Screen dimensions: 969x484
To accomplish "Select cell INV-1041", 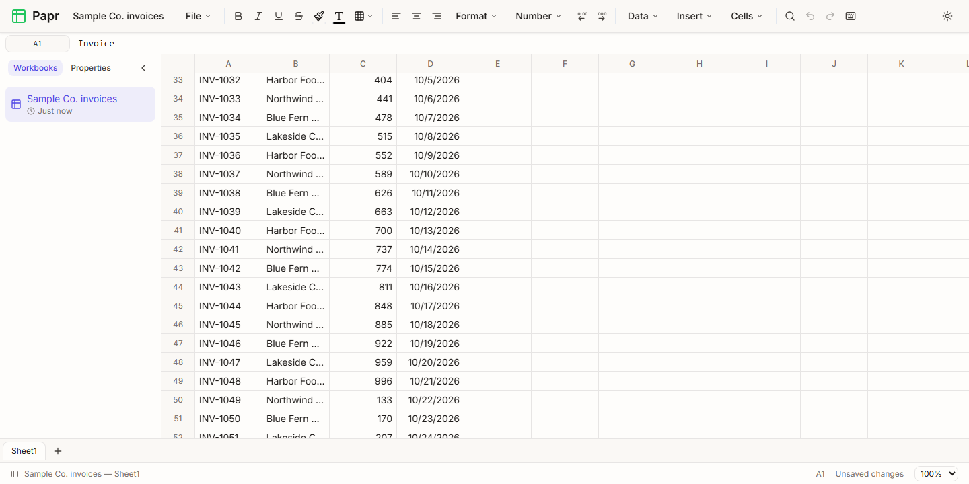I will [x=229, y=249].
